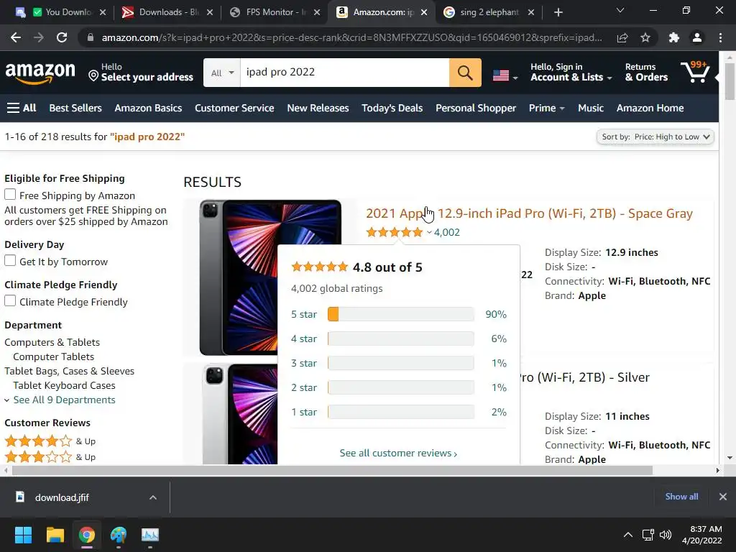Switch to the Downloads tab
The width and height of the screenshot is (736, 552).
pos(167,13)
